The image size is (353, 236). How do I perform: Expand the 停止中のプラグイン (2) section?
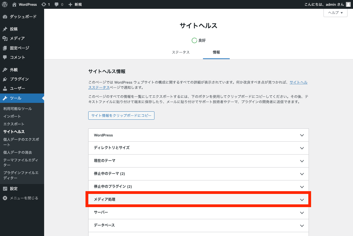pyautogui.click(x=199, y=187)
